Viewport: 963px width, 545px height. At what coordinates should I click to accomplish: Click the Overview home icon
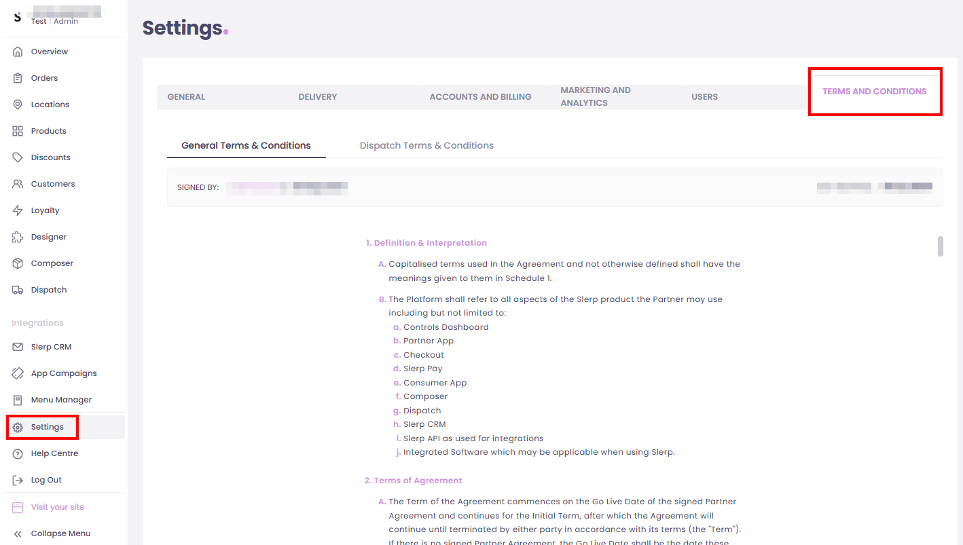[18, 52]
